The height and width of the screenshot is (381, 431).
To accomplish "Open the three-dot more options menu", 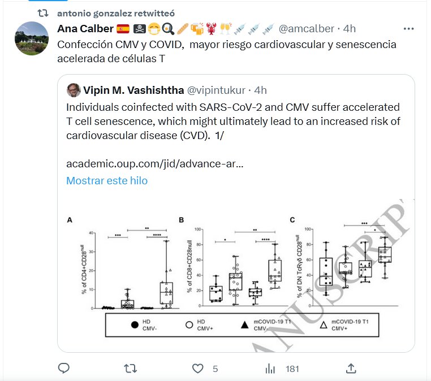I will pos(408,28).
